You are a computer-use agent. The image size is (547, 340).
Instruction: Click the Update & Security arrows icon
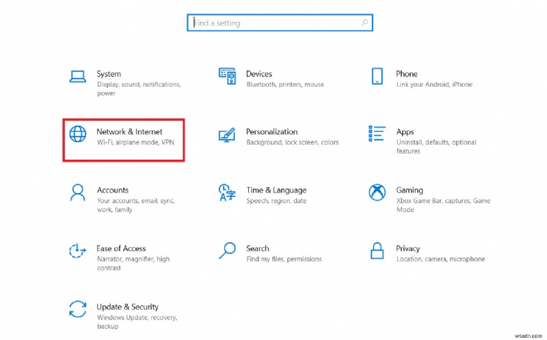(x=78, y=309)
